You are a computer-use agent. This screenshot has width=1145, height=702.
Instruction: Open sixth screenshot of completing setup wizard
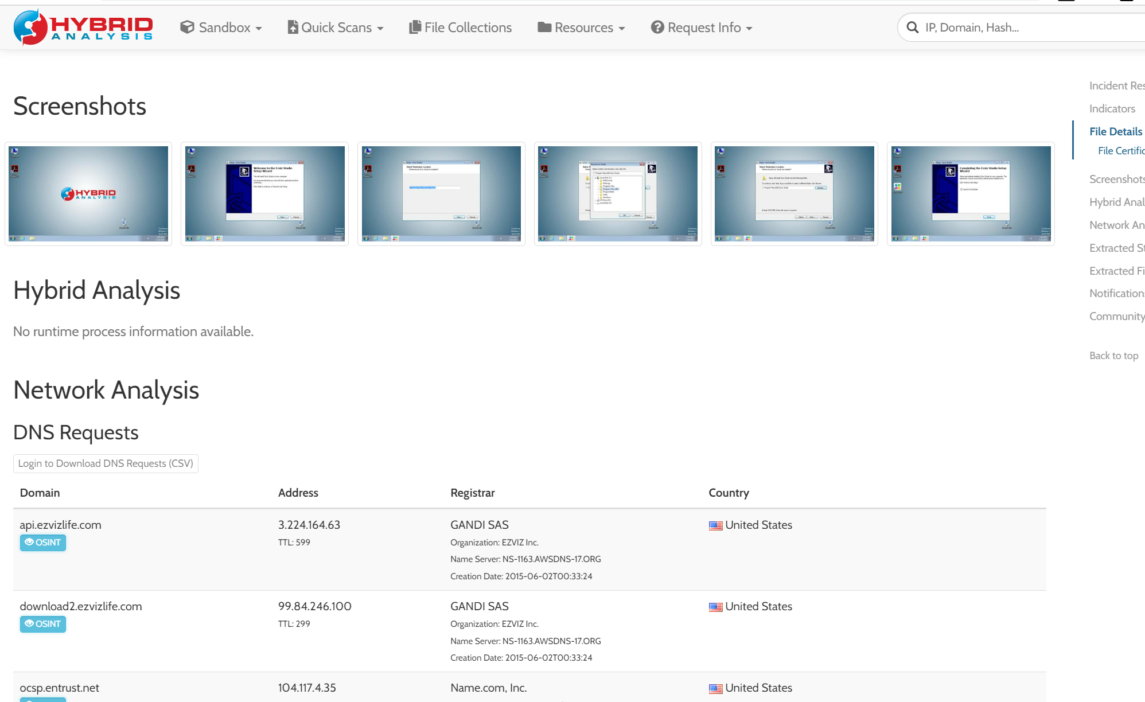pyautogui.click(x=971, y=194)
